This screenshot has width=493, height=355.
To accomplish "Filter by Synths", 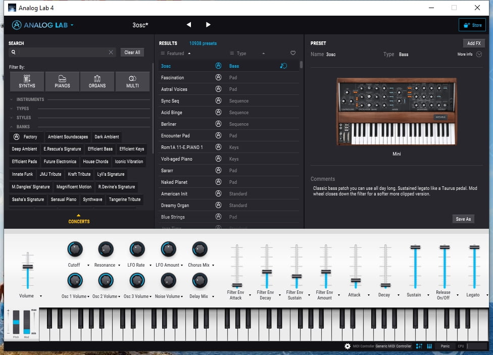I will pyautogui.click(x=27, y=81).
